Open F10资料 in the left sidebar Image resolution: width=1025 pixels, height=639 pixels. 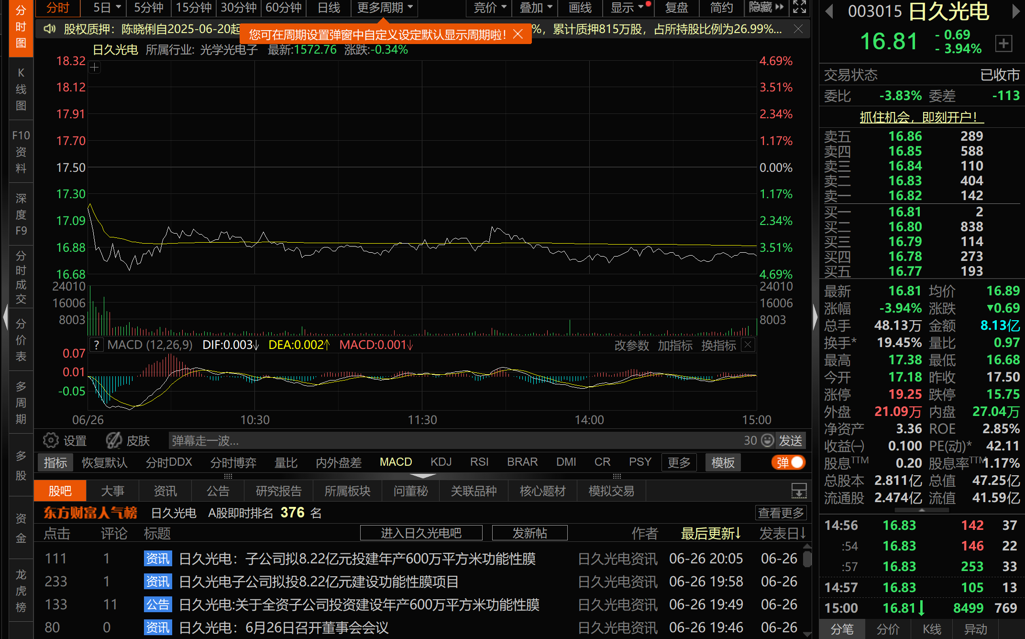(x=21, y=152)
